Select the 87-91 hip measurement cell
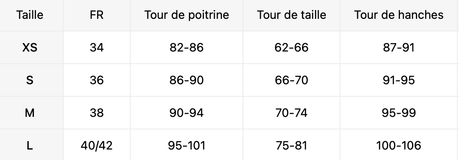Viewport: 459px width, 160px height. (x=399, y=47)
